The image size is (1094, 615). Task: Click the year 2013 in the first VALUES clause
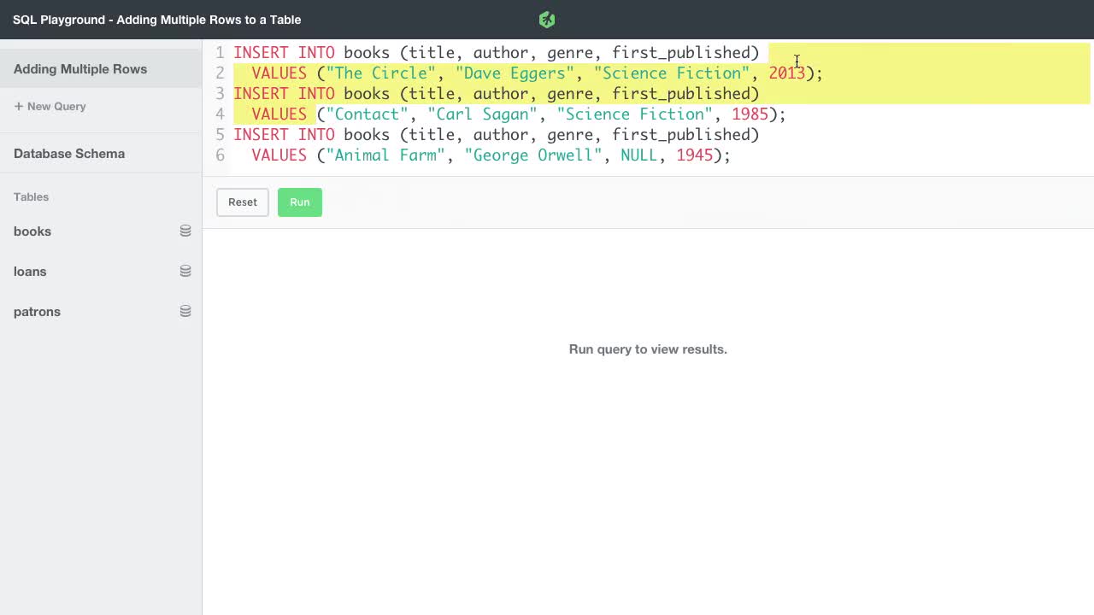click(x=786, y=73)
